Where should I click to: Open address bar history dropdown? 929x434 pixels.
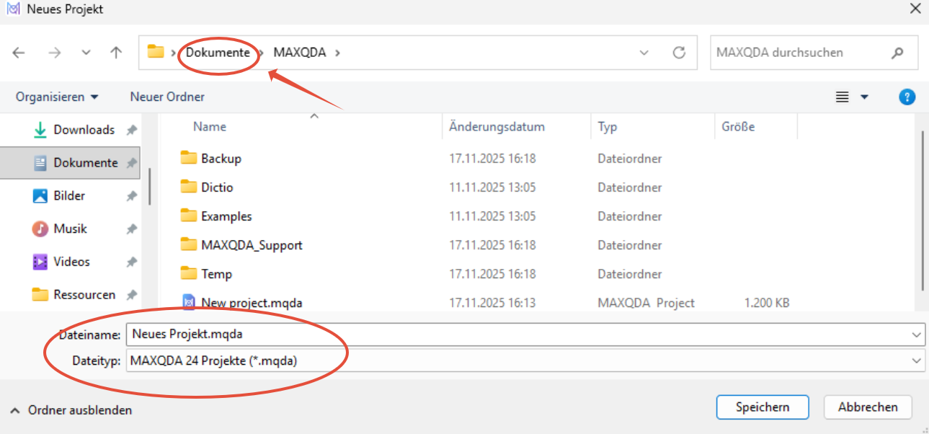tap(644, 53)
